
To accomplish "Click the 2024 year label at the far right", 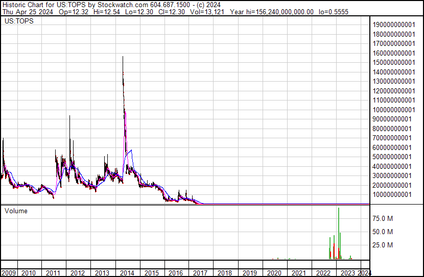I will 364,273.
